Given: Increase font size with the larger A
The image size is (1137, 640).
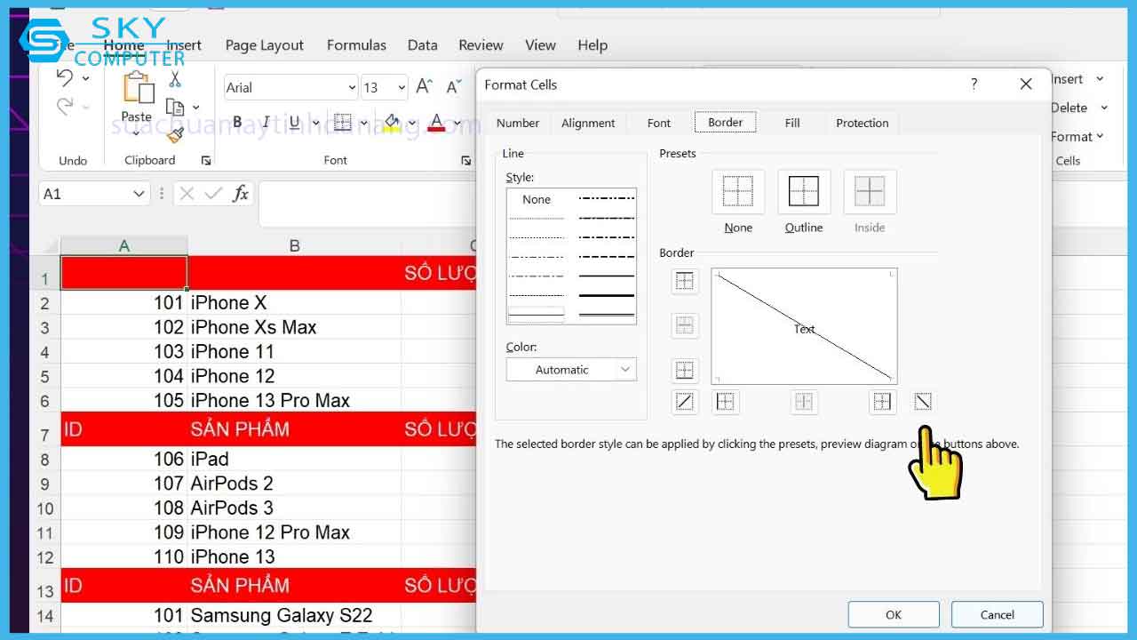Looking at the screenshot, I should [x=425, y=86].
